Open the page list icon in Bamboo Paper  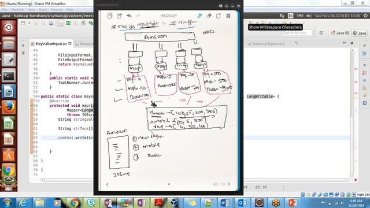(x=109, y=16)
